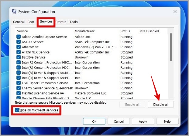Toggle FlexNet Licensing Service 64 checkbox
The height and width of the screenshot is (136, 189).
coord(19,93)
